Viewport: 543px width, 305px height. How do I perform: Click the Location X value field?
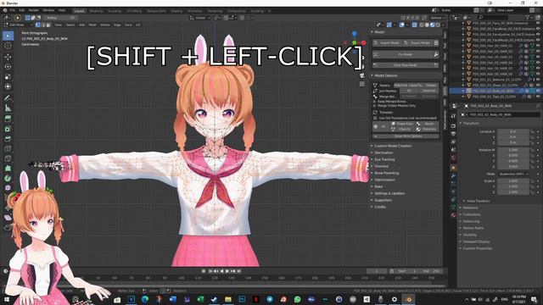pyautogui.click(x=513, y=131)
